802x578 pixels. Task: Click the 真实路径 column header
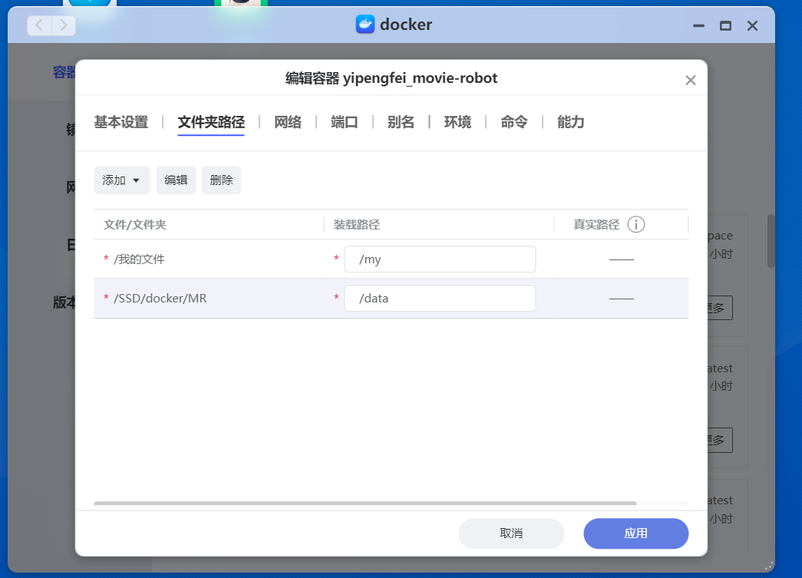coord(596,225)
